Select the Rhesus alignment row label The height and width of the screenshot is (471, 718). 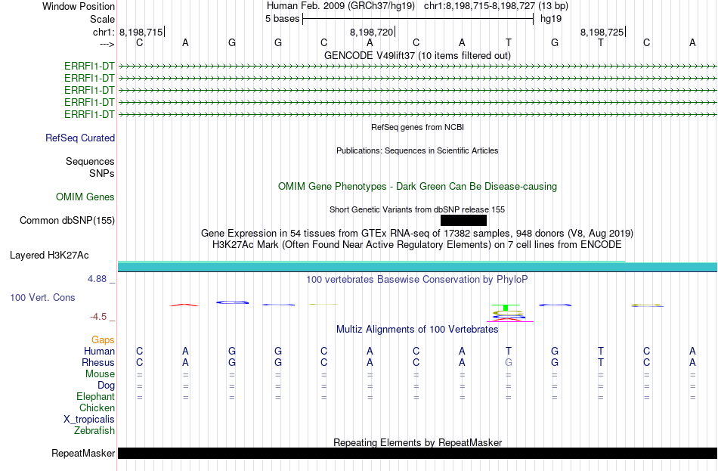98,362
